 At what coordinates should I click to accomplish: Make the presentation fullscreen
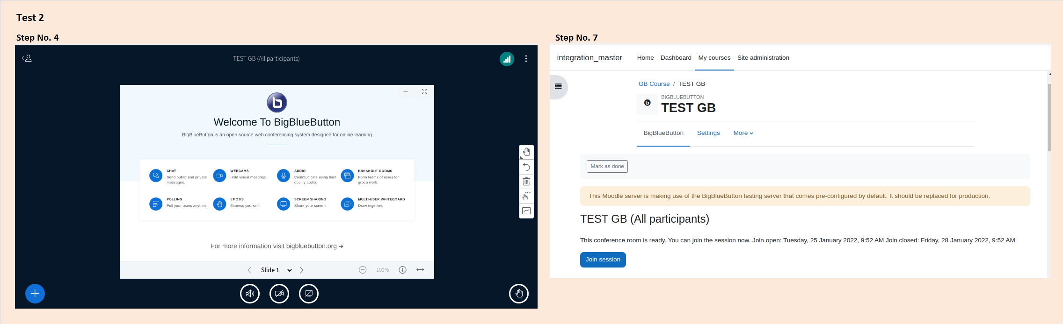pyautogui.click(x=424, y=92)
